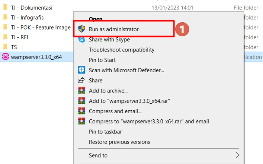
Task: Select the TJ - POK - Feature Image folder name
Action: coord(41,27)
